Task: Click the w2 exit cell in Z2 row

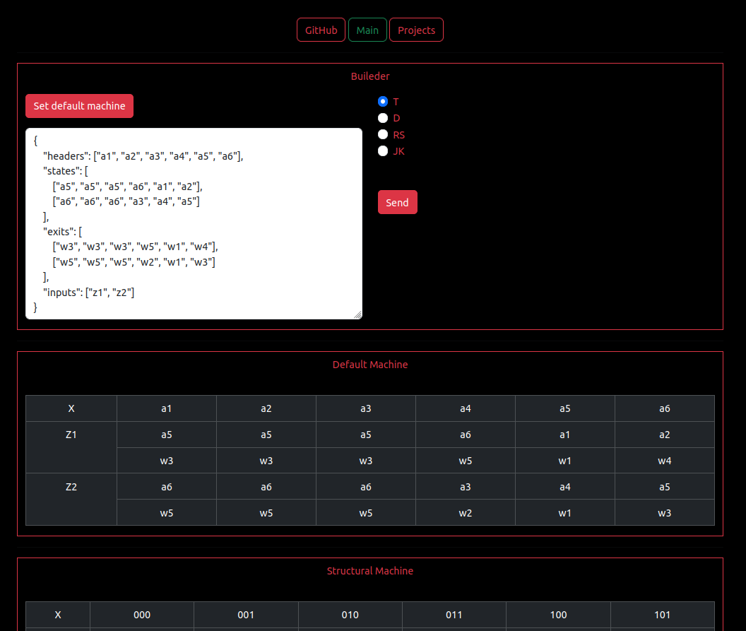Action: 466,513
